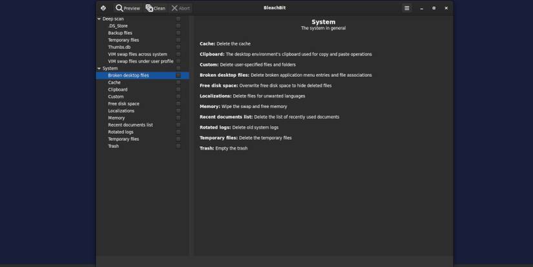Enable the Backup files checkbox
533x267 pixels.
click(178, 33)
